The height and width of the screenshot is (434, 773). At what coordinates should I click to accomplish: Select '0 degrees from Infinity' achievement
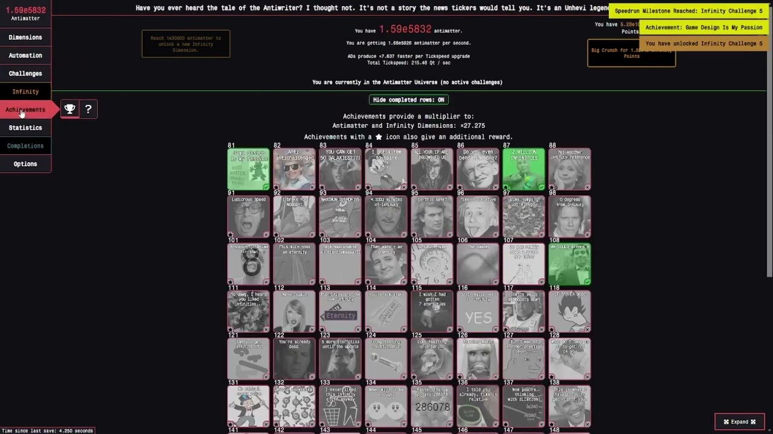[x=569, y=217]
